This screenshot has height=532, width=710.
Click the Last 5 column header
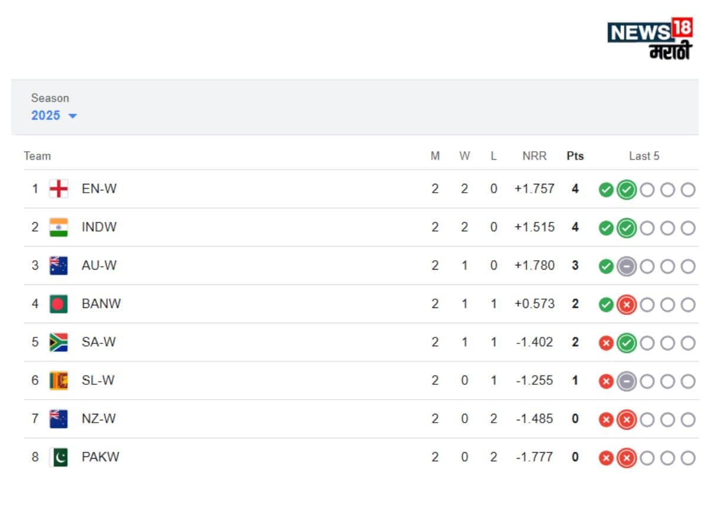coord(644,156)
